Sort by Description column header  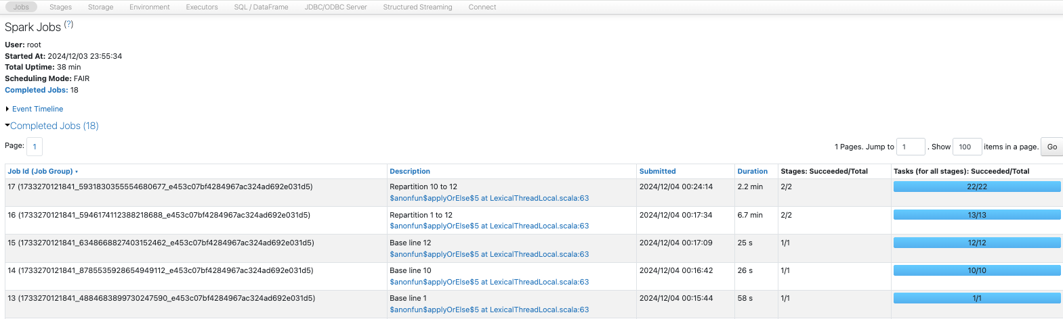(410, 172)
